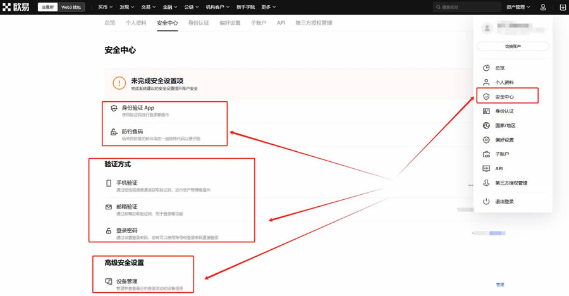Click the power icon beside 退出登录

(x=486, y=201)
